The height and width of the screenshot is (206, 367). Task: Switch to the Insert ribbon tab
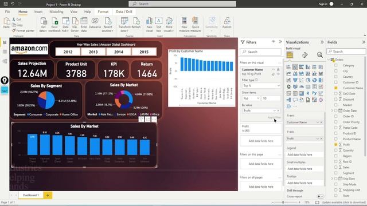pos(38,11)
